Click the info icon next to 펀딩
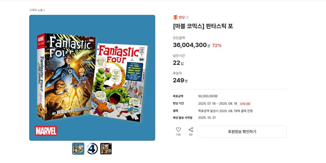326x163 pixels. click(x=187, y=17)
